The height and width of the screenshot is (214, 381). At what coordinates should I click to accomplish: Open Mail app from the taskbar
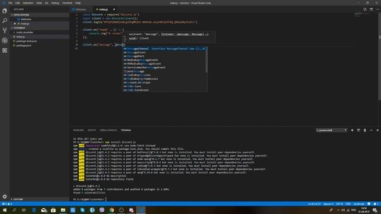click(x=43, y=210)
